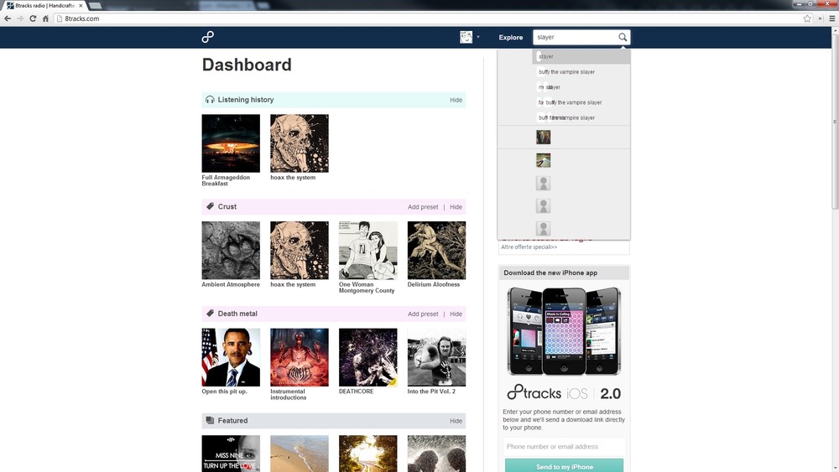Click the Send to my iPhone button

(564, 465)
